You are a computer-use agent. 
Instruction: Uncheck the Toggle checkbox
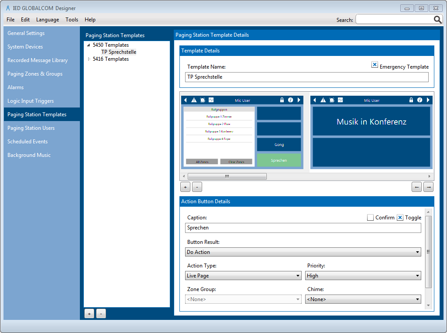coord(400,217)
